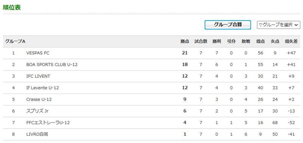Click If Levante U-12 team
This screenshot has width=303, height=143.
pyautogui.click(x=42, y=88)
